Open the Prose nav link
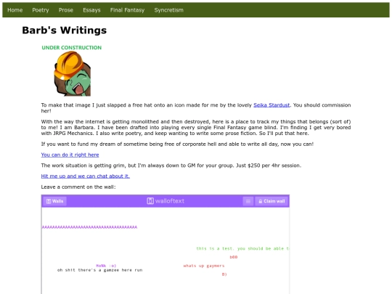 click(66, 10)
